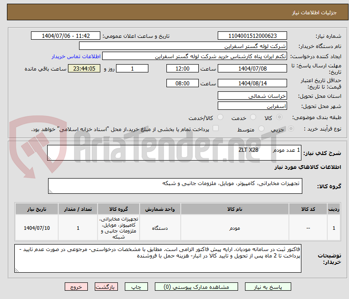Select the 'کالا' radio button

279,117
